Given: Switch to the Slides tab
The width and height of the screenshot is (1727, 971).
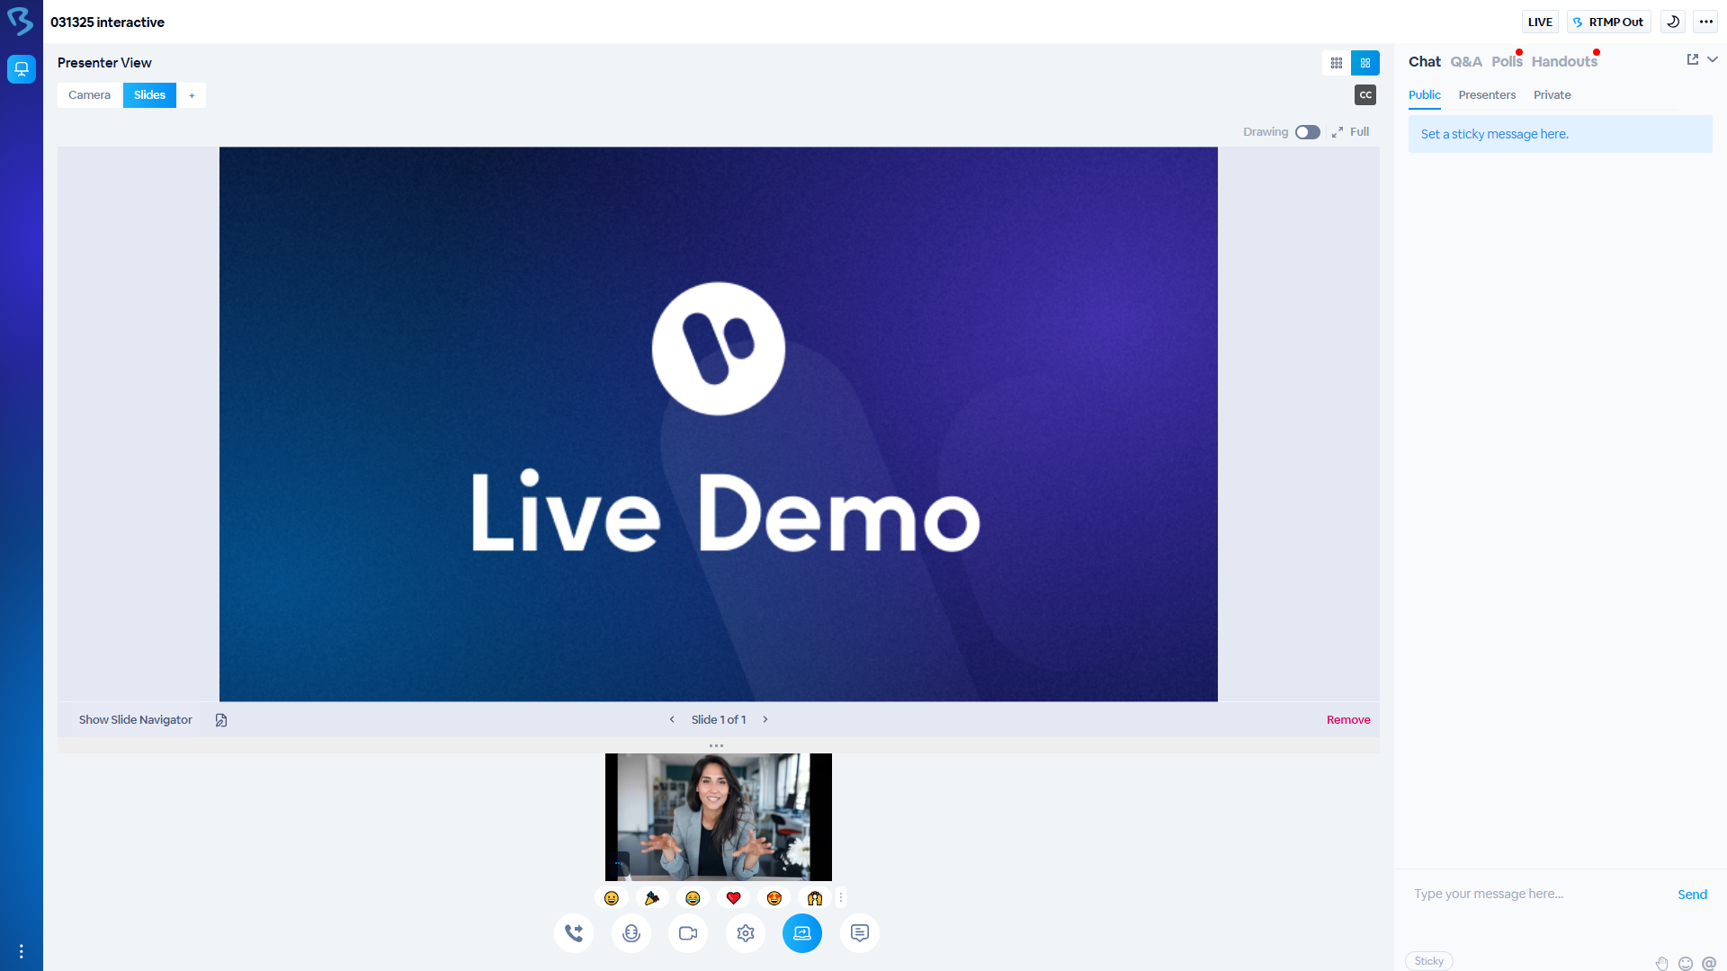Looking at the screenshot, I should pyautogui.click(x=149, y=95).
